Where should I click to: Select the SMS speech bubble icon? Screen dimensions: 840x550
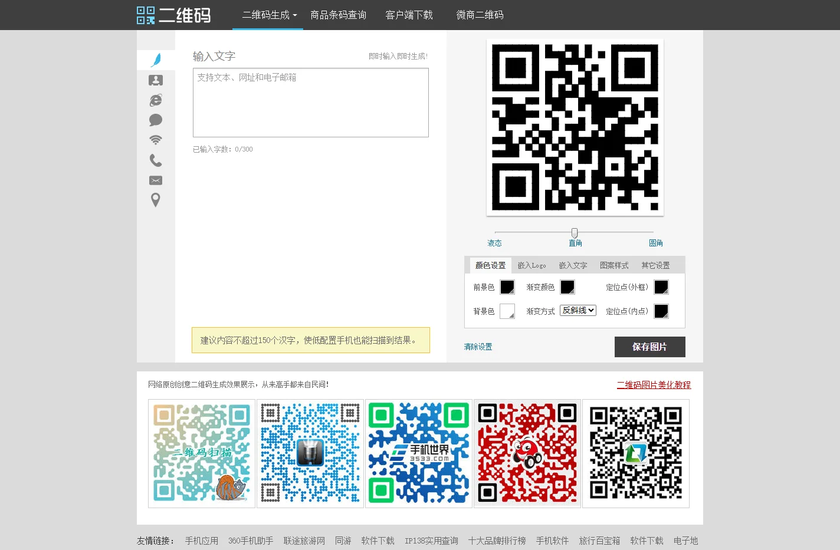point(156,120)
